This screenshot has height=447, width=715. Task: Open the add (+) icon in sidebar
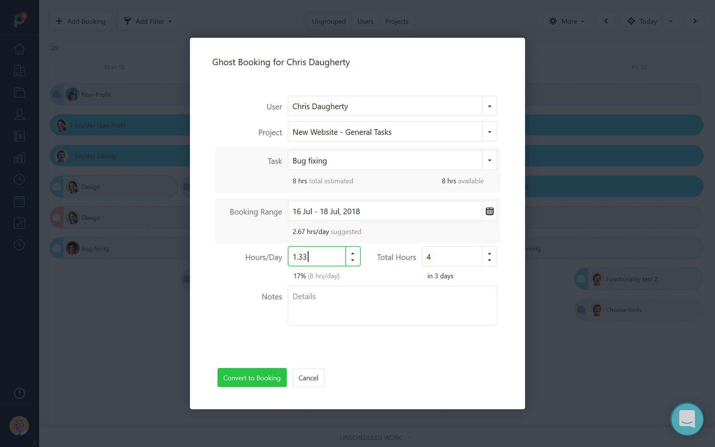[19, 245]
